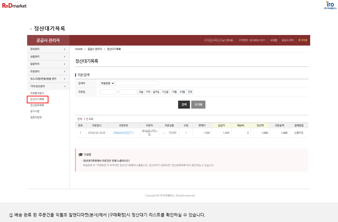Click the RnDmarket logo
Screen dimensions: 338x222
(x=14, y=5)
